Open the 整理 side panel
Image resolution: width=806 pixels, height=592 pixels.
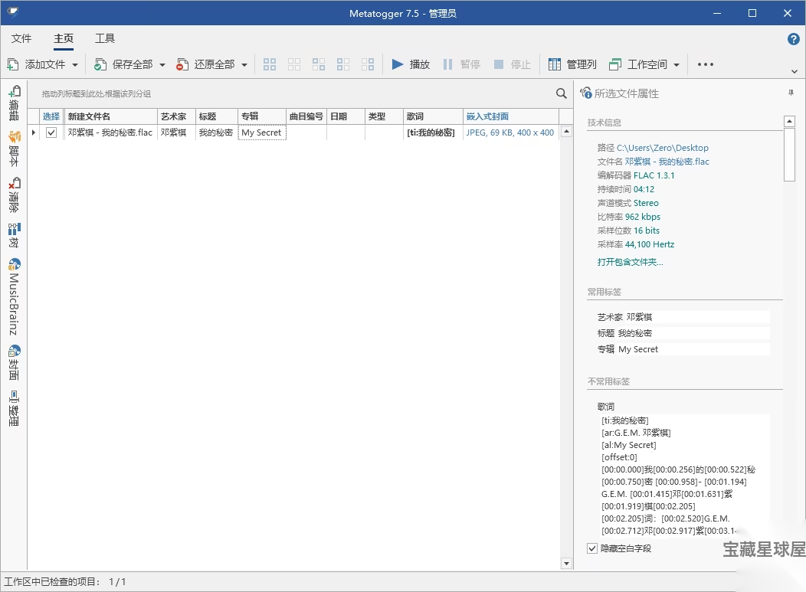tap(14, 408)
